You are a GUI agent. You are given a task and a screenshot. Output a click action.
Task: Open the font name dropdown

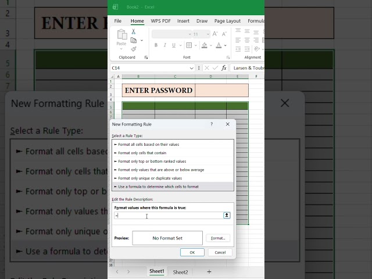pyautogui.click(x=189, y=34)
